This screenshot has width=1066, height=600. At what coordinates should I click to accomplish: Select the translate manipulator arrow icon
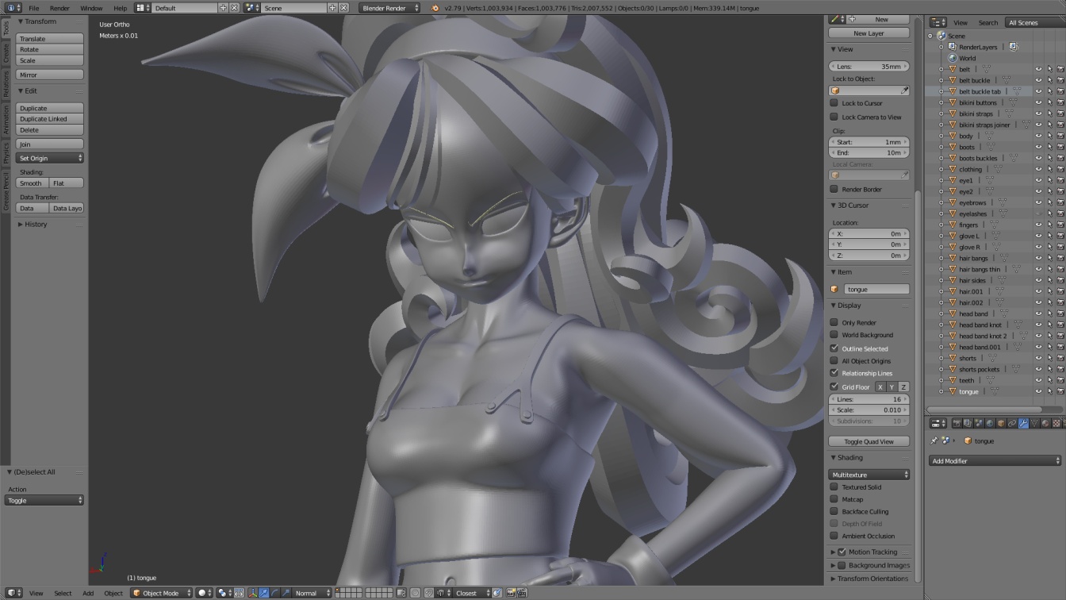click(x=264, y=593)
